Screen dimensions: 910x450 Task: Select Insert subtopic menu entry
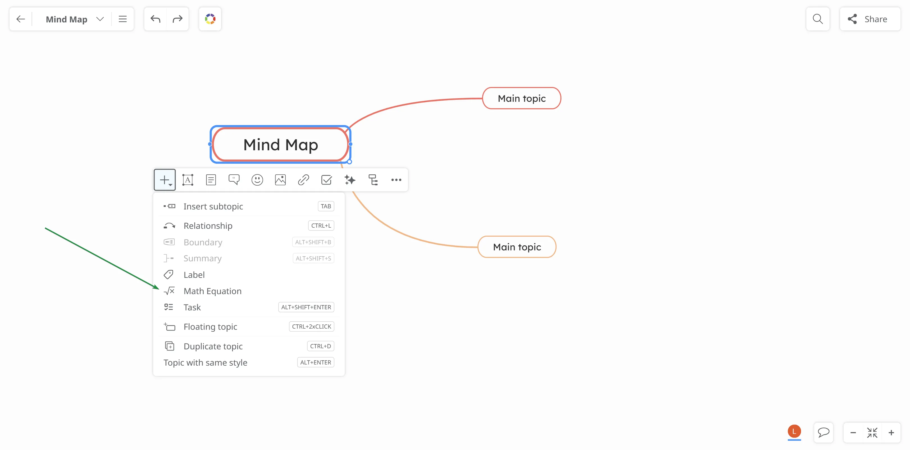pos(213,206)
